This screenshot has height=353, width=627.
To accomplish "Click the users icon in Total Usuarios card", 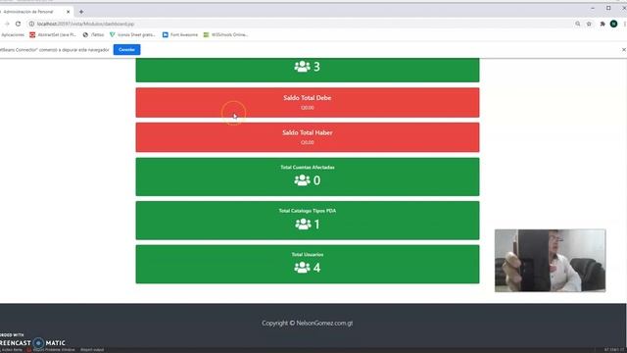I will point(303,268).
